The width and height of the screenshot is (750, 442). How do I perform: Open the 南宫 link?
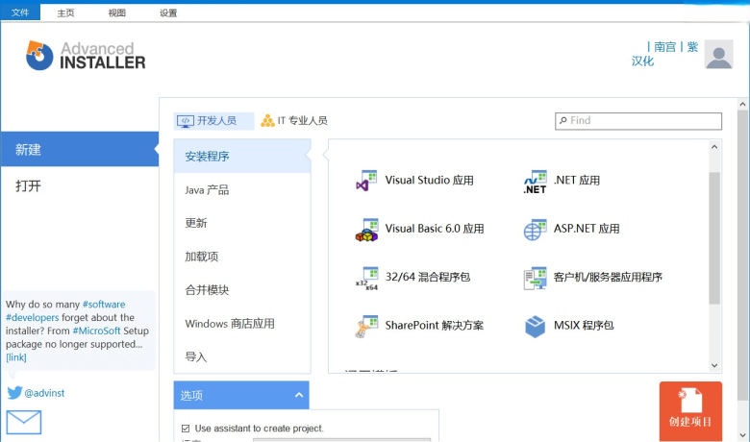(664, 47)
